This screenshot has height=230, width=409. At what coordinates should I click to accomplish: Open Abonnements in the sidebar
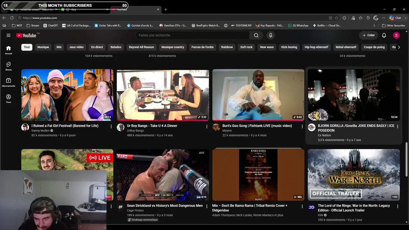[9, 82]
